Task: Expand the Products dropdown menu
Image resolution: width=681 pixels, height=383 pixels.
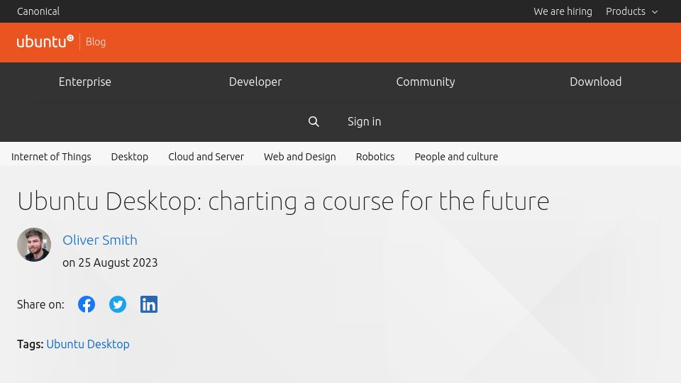Action: pos(632,11)
